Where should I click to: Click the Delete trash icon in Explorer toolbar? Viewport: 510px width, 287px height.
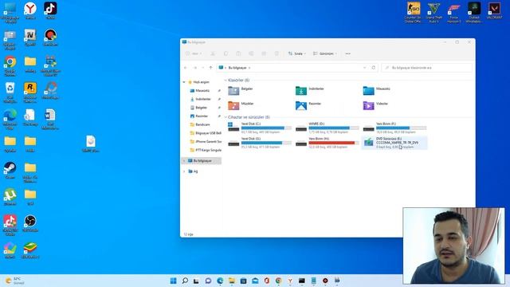click(277, 53)
